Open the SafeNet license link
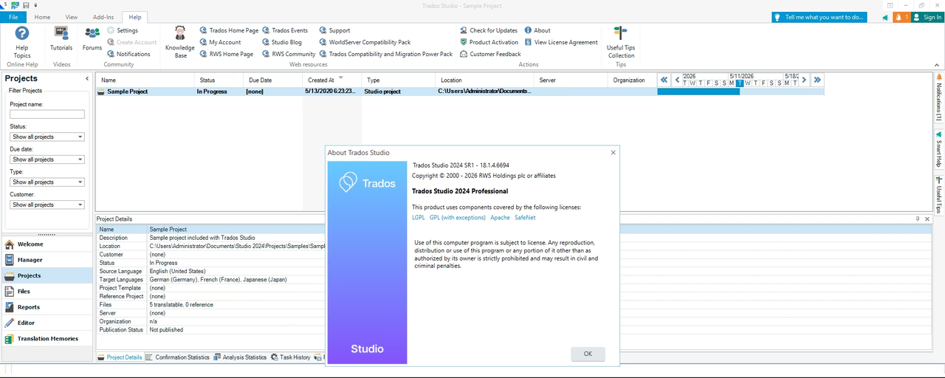This screenshot has height=378, width=945. tap(525, 218)
